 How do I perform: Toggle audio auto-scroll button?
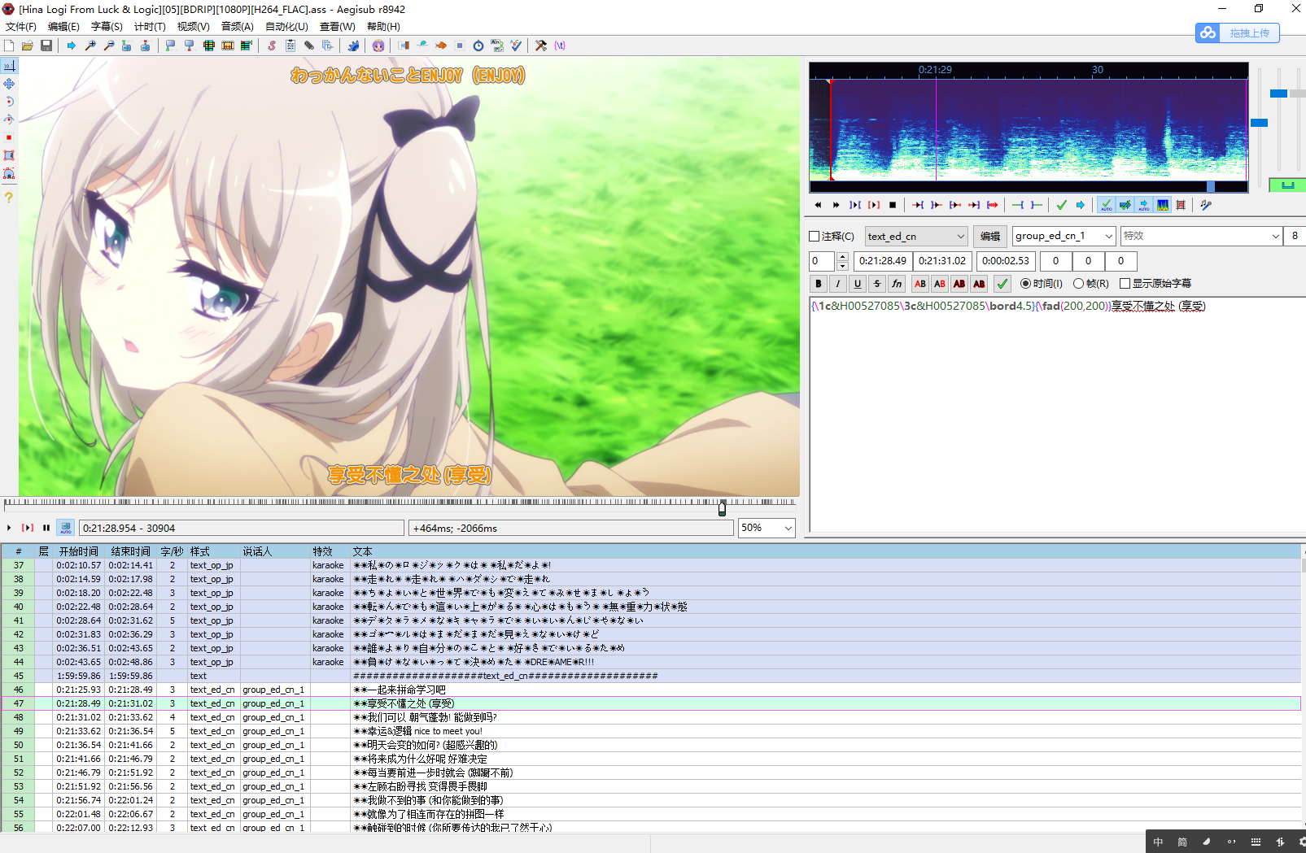[x=1143, y=205]
